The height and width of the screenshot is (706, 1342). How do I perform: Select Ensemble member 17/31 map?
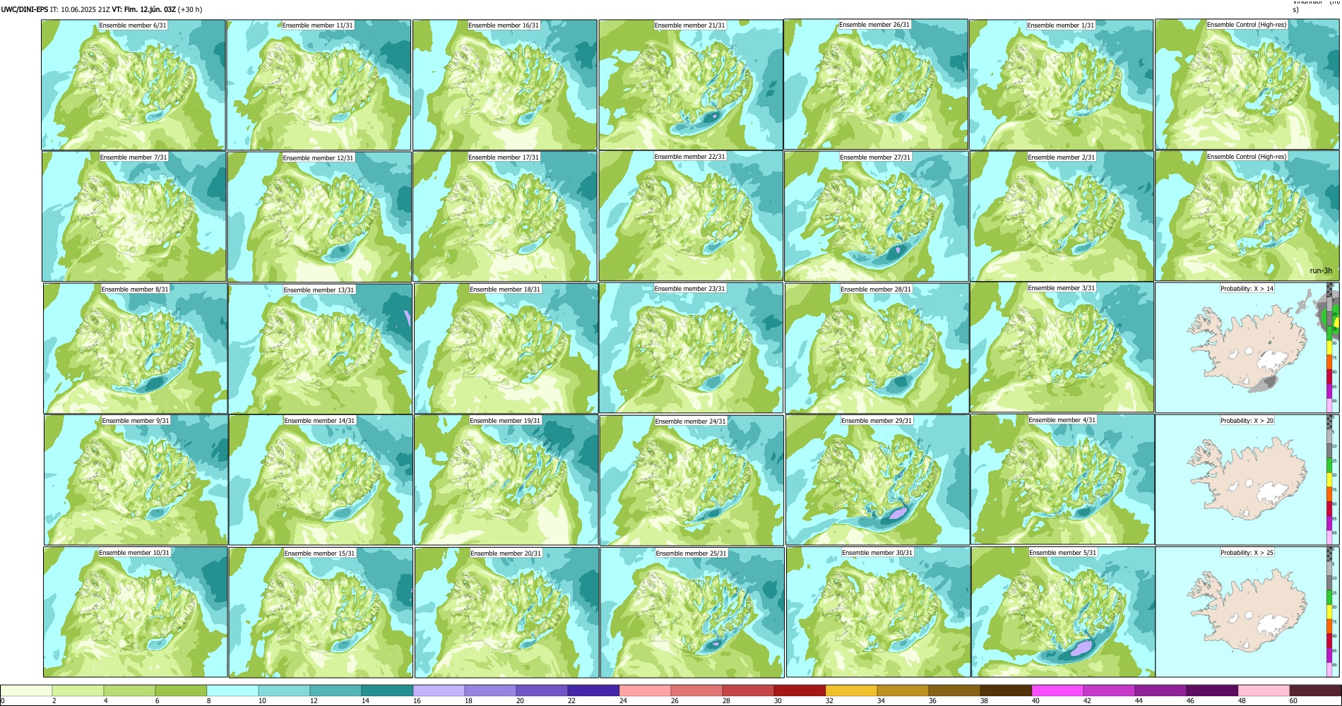point(505,217)
